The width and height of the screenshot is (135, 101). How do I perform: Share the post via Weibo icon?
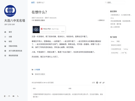click(100, 83)
